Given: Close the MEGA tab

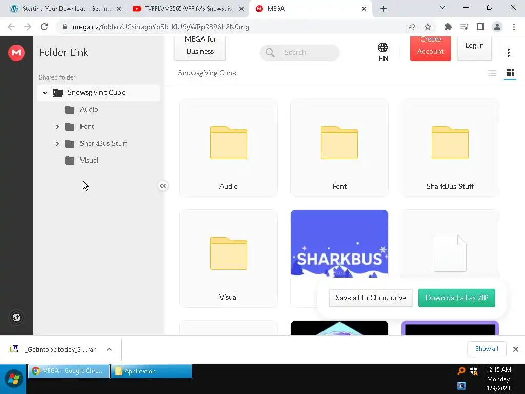Looking at the screenshot, I should (x=364, y=9).
